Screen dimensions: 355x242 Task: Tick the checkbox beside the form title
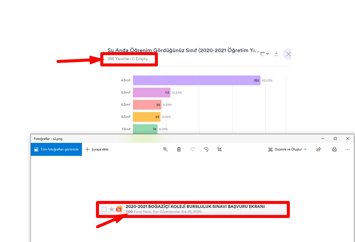104,209
